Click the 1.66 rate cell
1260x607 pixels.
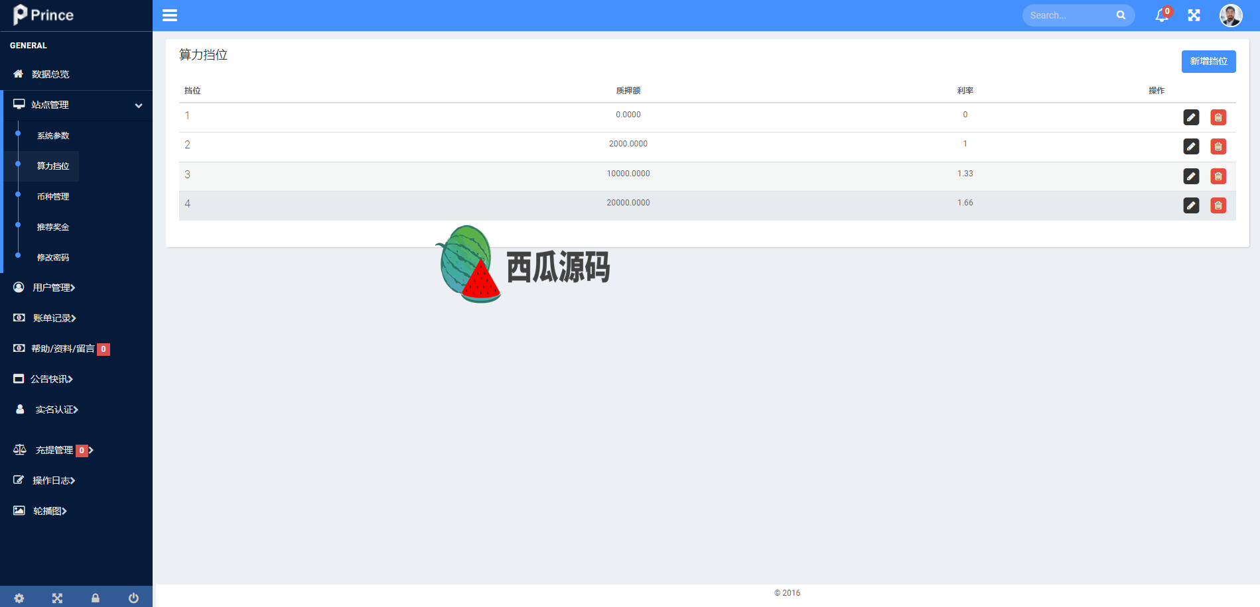tap(965, 203)
